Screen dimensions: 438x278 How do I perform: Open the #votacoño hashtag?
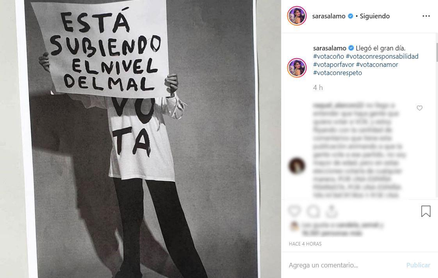[329, 56]
